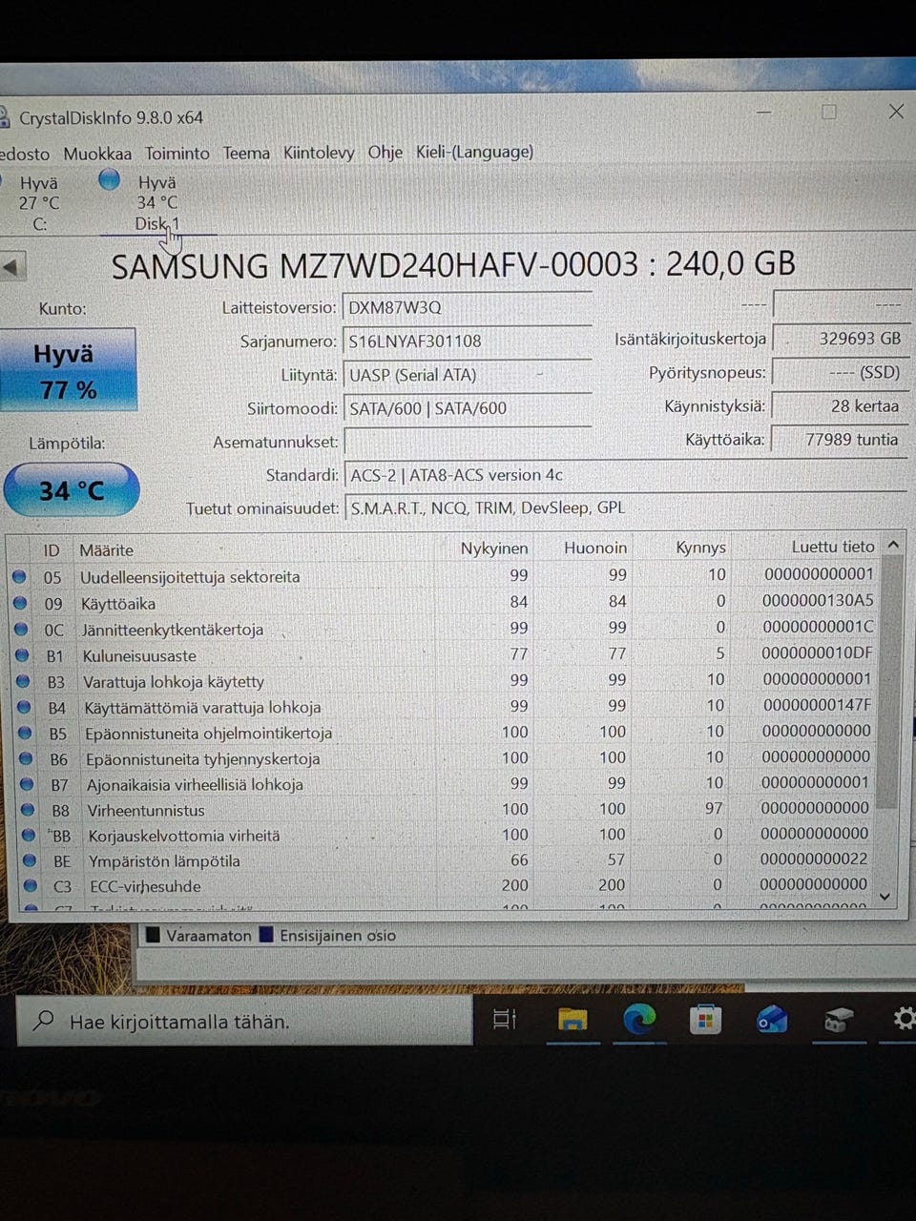Image resolution: width=916 pixels, height=1221 pixels.
Task: Click the status dot for Käyttöaika row
Action: coord(20,603)
